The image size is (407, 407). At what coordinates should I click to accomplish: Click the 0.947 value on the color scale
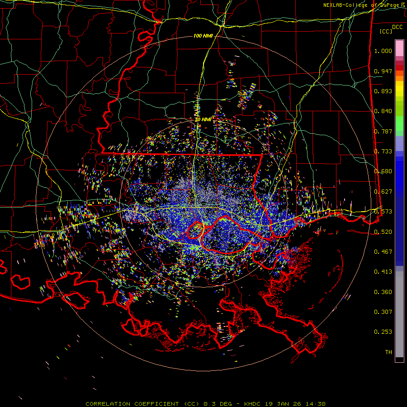click(383, 71)
